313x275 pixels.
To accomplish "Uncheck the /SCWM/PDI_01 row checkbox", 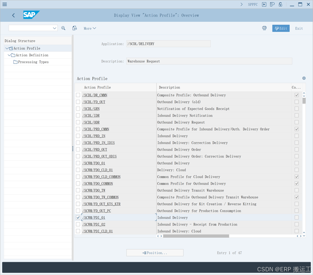I will tap(78, 217).
